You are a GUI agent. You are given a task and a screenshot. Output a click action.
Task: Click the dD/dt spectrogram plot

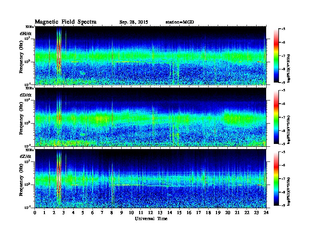tap(150, 117)
